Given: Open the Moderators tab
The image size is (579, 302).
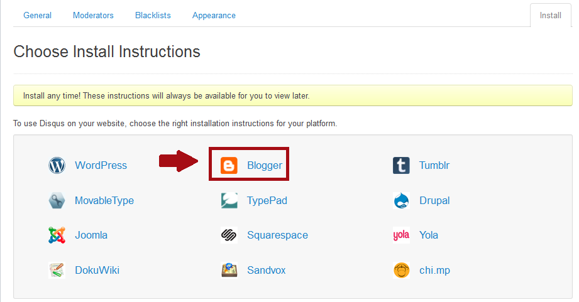Looking at the screenshot, I should click(93, 16).
